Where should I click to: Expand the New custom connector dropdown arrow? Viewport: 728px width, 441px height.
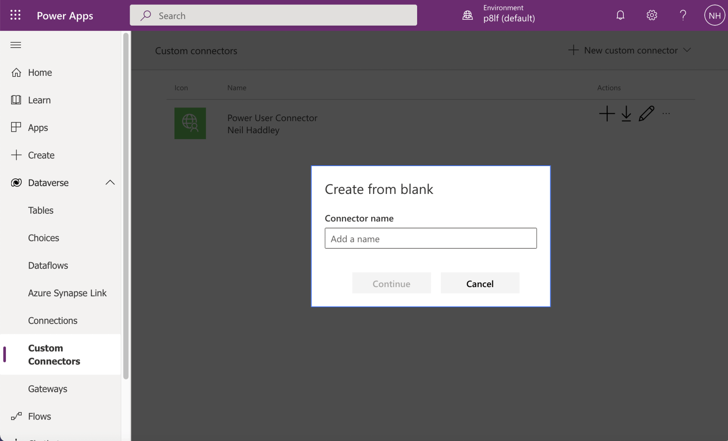(687, 50)
